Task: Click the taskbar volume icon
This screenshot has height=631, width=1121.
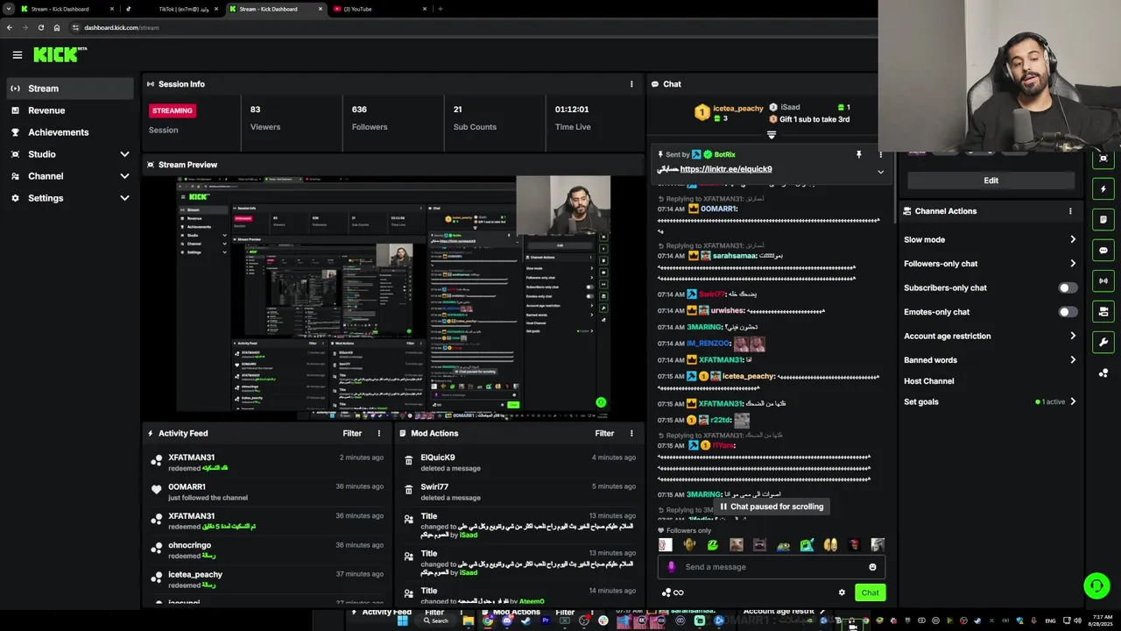Action: pos(1077,620)
